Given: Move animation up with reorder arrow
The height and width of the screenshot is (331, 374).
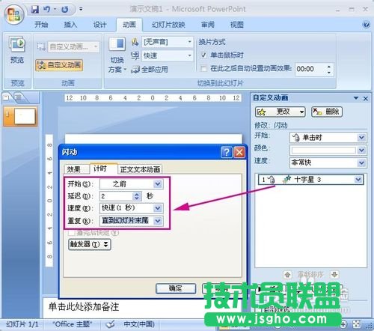Looking at the screenshot, I should [x=287, y=275].
